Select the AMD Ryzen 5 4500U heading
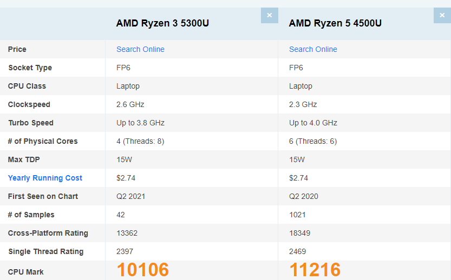This screenshot has width=451, height=280. pos(335,23)
